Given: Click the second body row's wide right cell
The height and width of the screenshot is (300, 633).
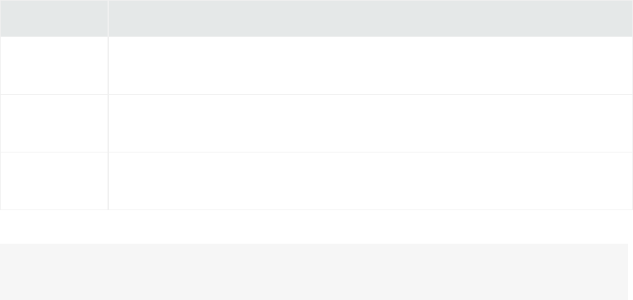Looking at the screenshot, I should 370,123.
